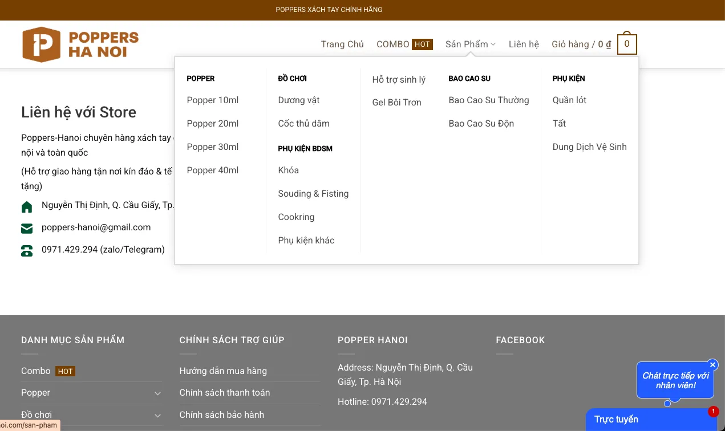Screen dimensions: 725x431
Task: Open Chính sách thanh toán link
Action: pyautogui.click(x=225, y=393)
